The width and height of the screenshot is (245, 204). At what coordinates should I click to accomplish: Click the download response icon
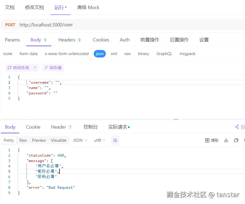(226, 140)
